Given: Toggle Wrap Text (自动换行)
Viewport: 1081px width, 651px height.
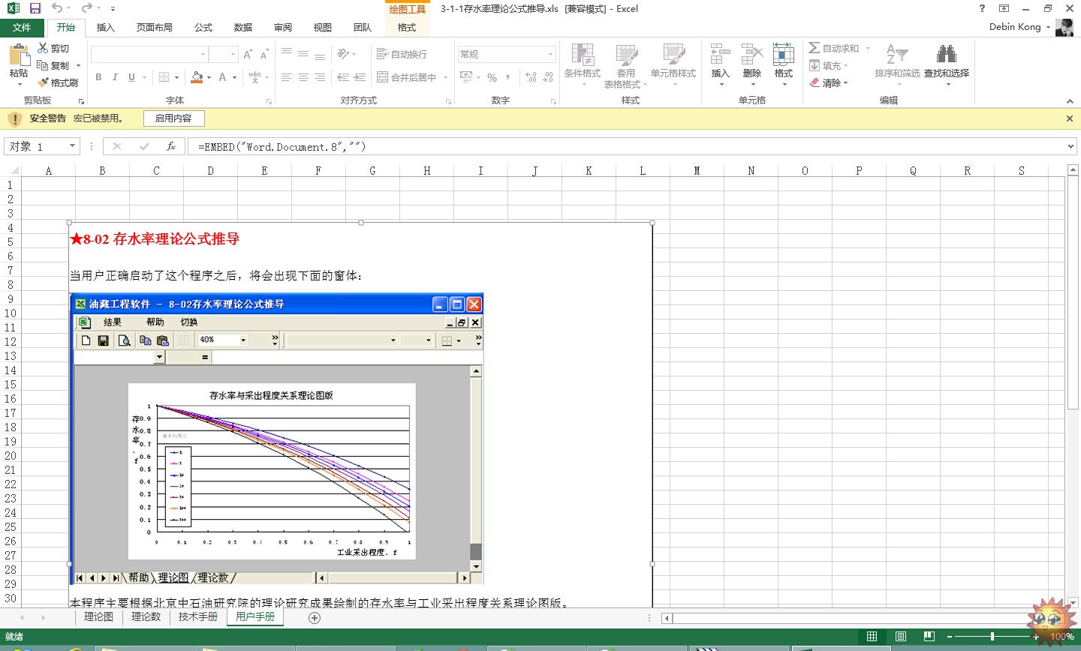Looking at the screenshot, I should (402, 54).
